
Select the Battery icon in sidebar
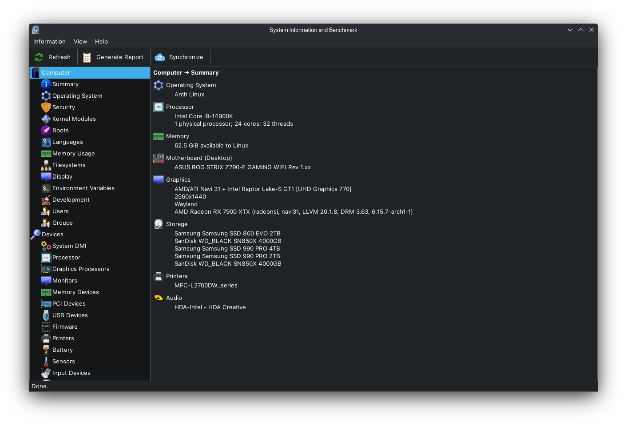tap(46, 350)
